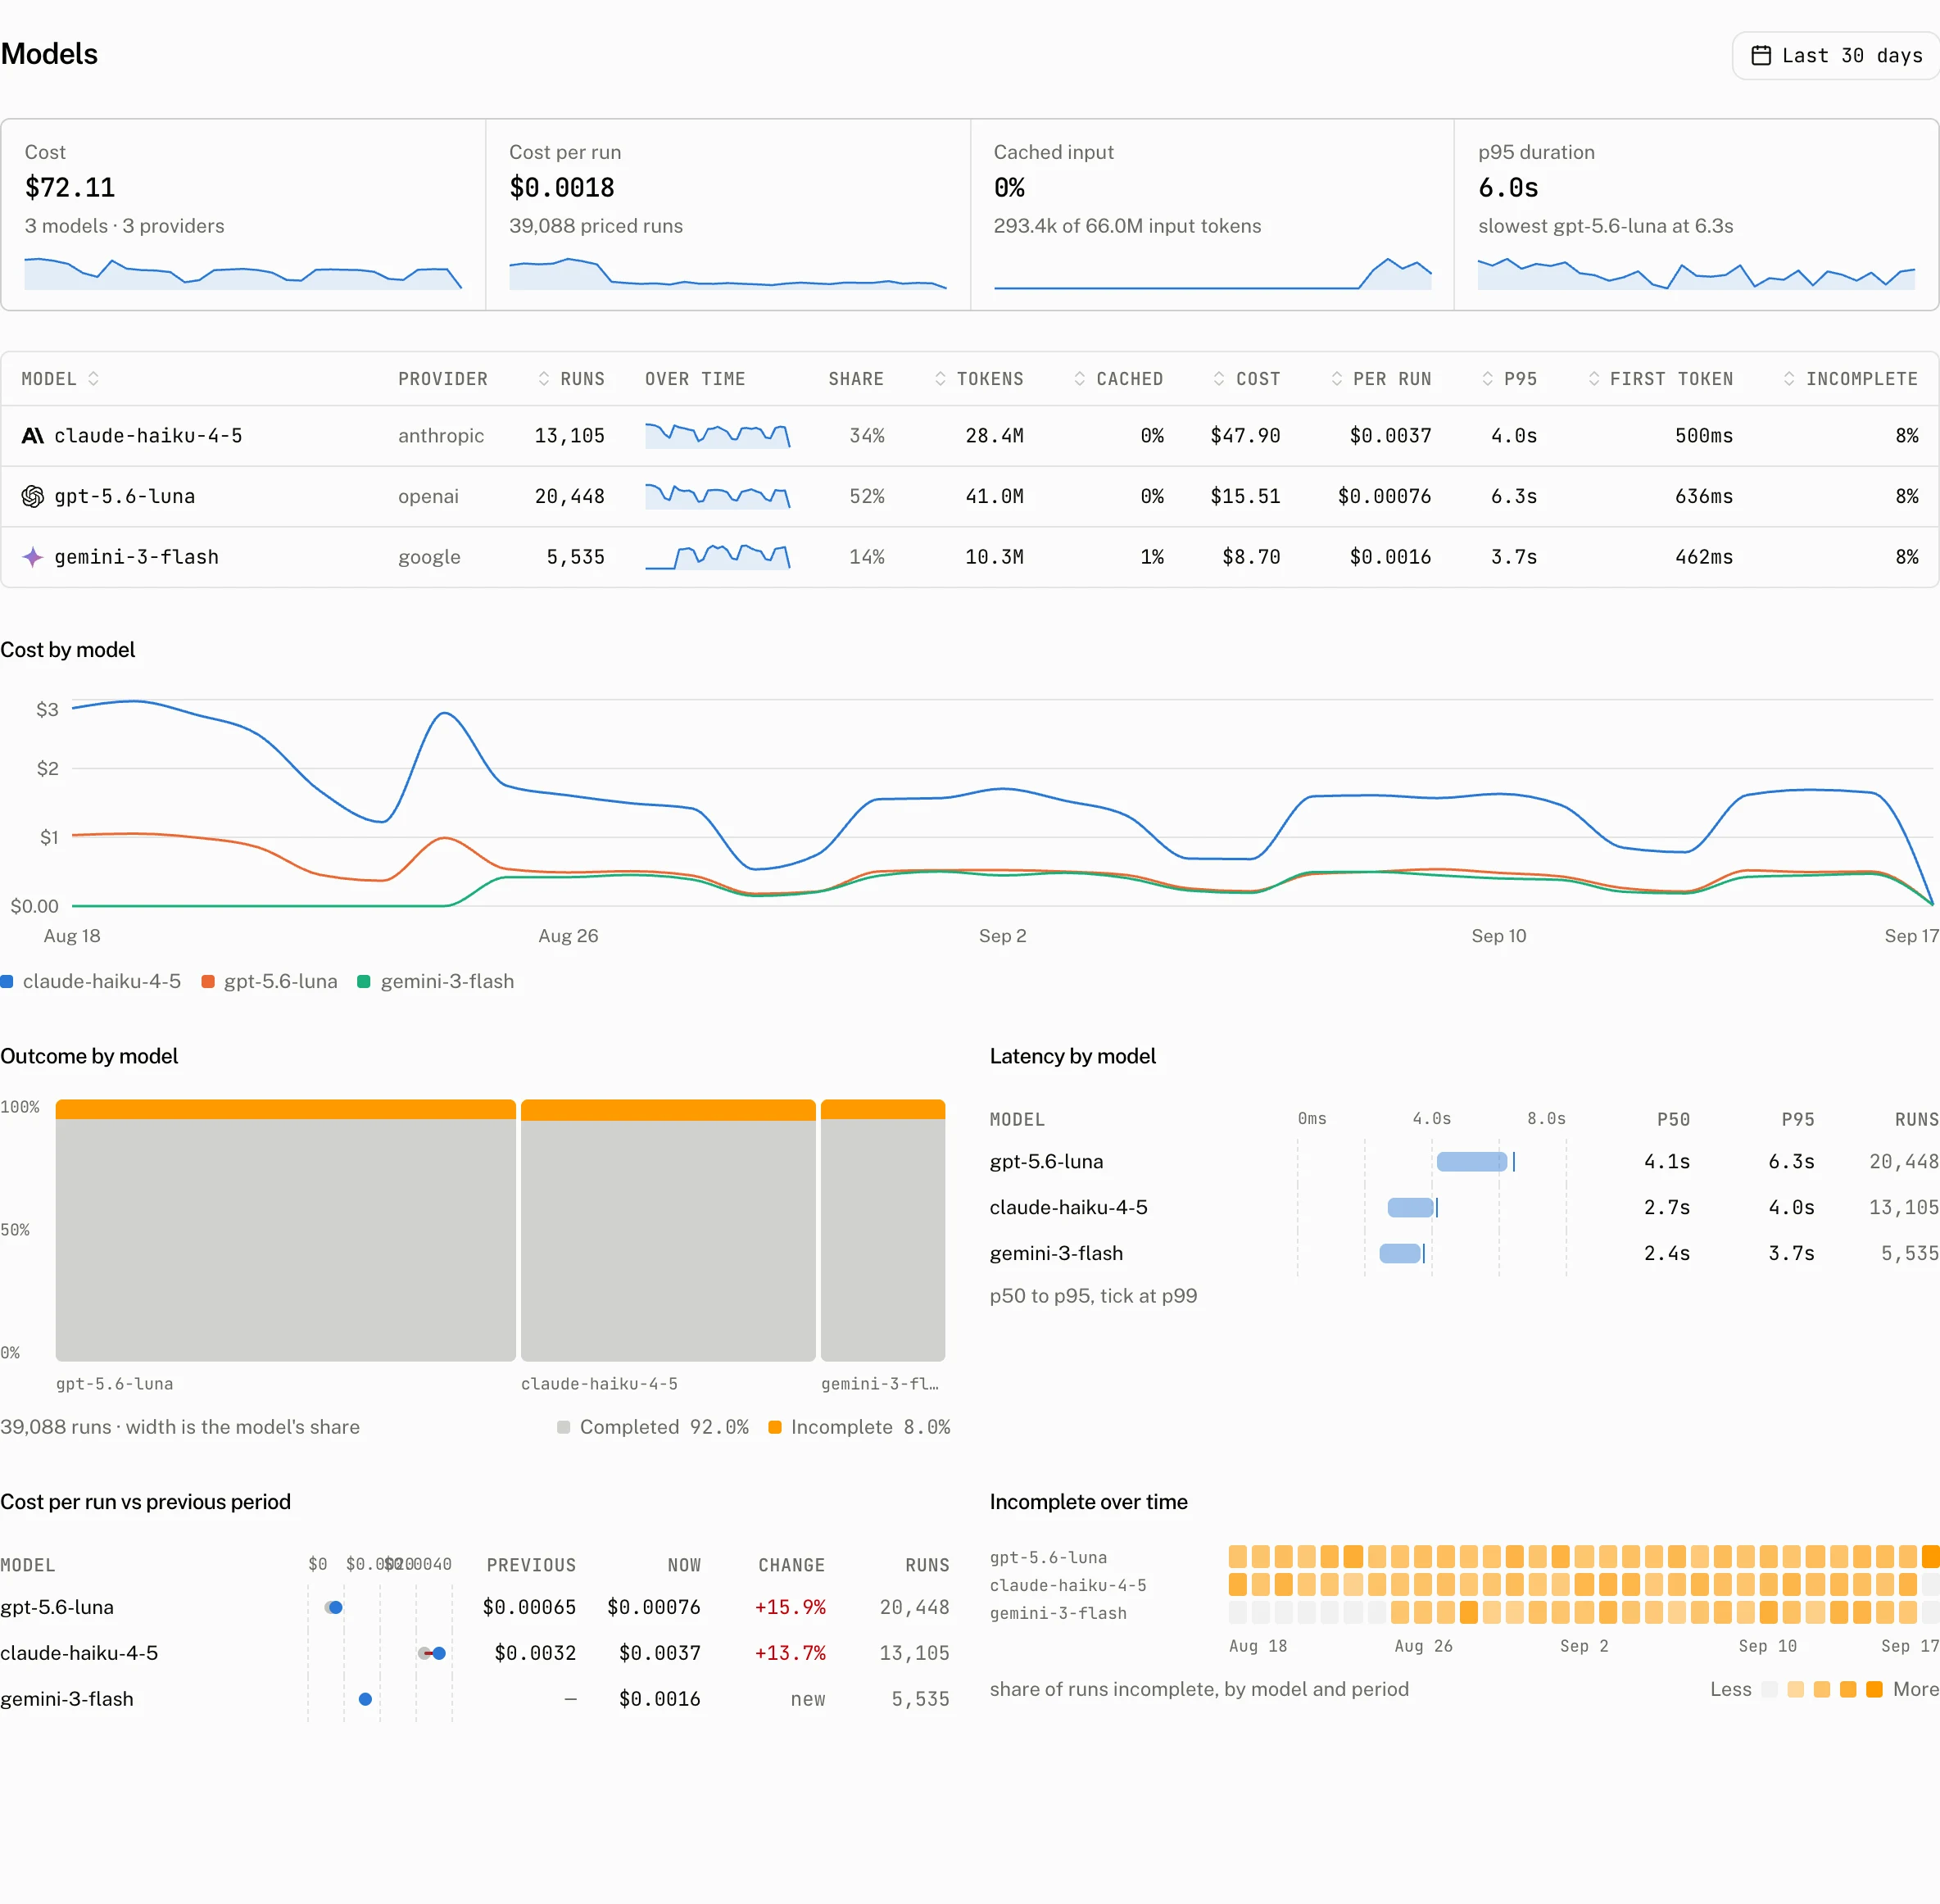Click first claude-haiku-4-5 heatmap cell

(x=1238, y=1584)
